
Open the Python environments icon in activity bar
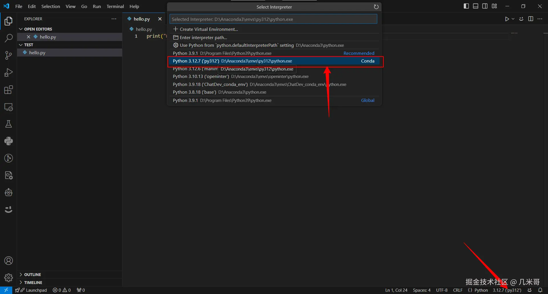[9, 141]
